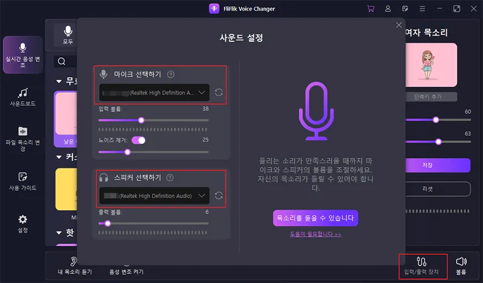Open the user account icon
The image size is (483, 283).
coord(388,8)
